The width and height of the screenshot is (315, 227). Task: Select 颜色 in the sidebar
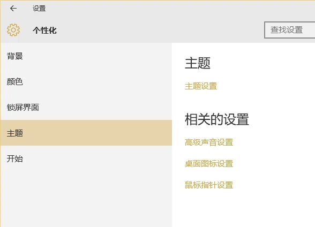click(x=86, y=82)
